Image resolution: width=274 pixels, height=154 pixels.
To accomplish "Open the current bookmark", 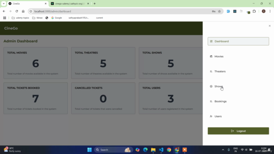I will click(x=99, y=18).
